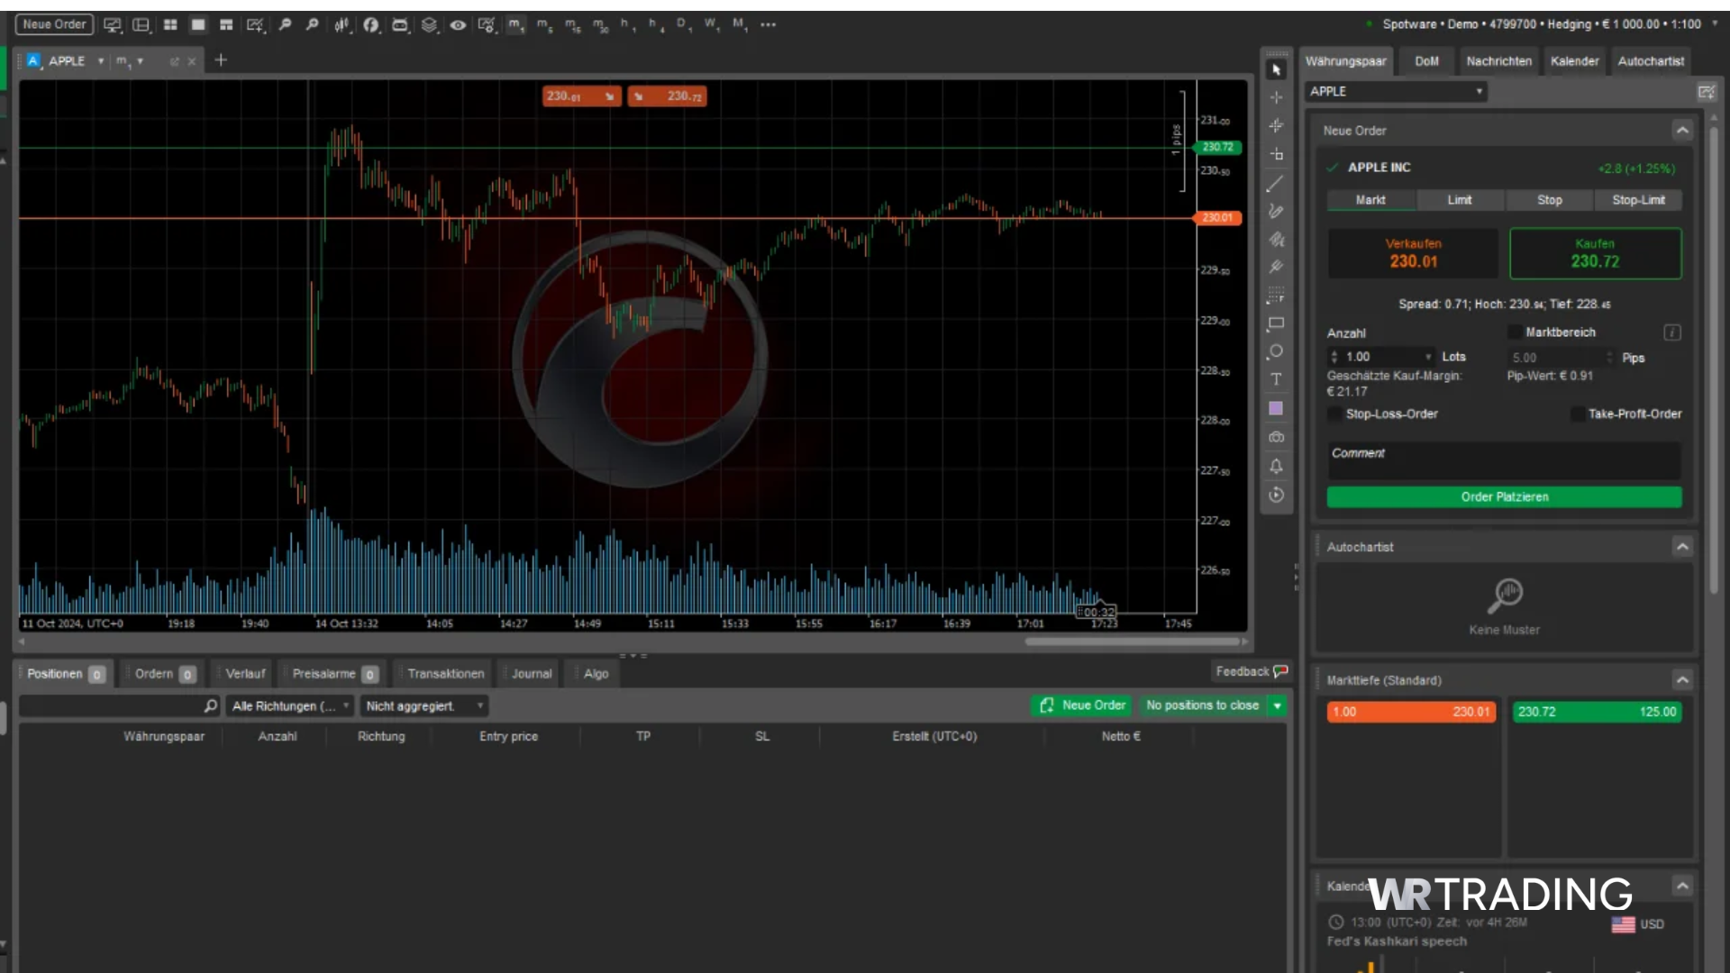The image size is (1730, 973).
Task: Click Neue Order button in top toolbar
Action: coord(54,24)
